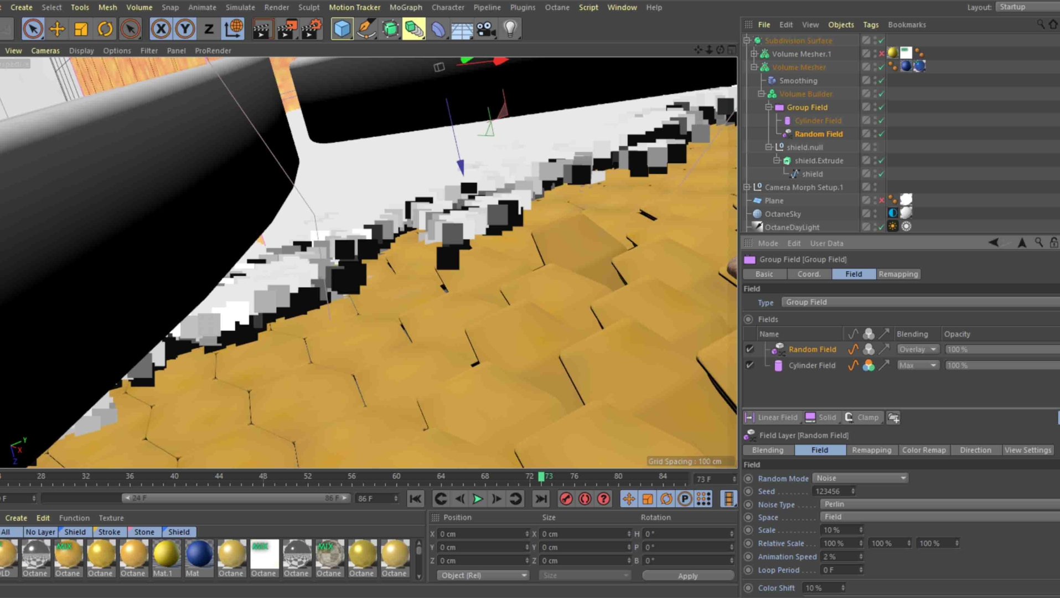
Task: Toggle X-axis lock icon
Action: pyautogui.click(x=161, y=29)
